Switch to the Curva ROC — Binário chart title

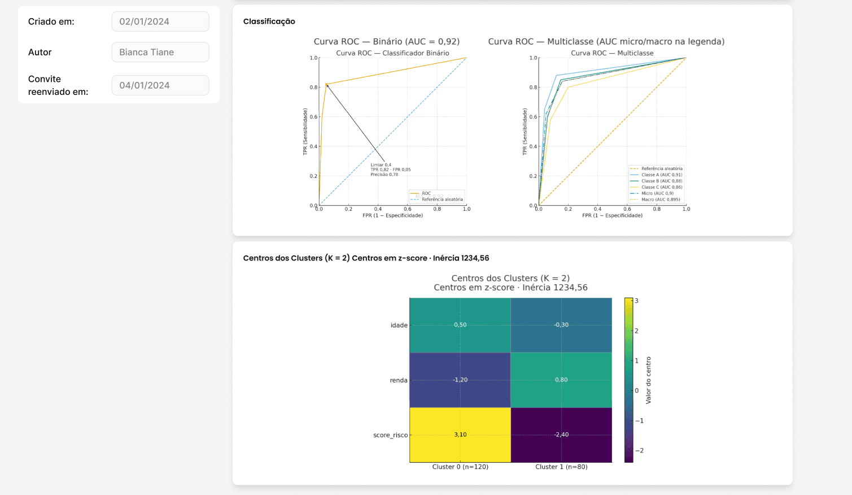(387, 41)
